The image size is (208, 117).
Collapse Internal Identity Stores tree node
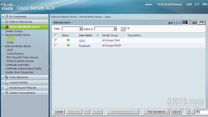point(3,35)
